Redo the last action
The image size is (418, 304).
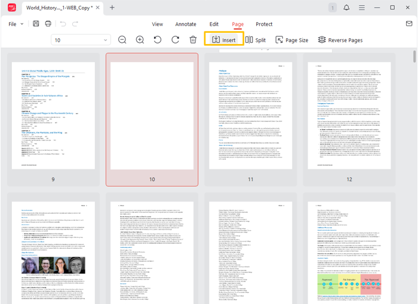[x=75, y=24]
